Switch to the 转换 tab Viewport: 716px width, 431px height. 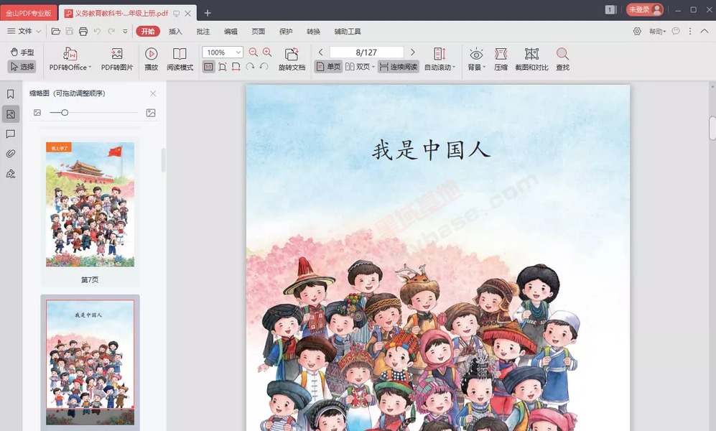[x=313, y=32]
